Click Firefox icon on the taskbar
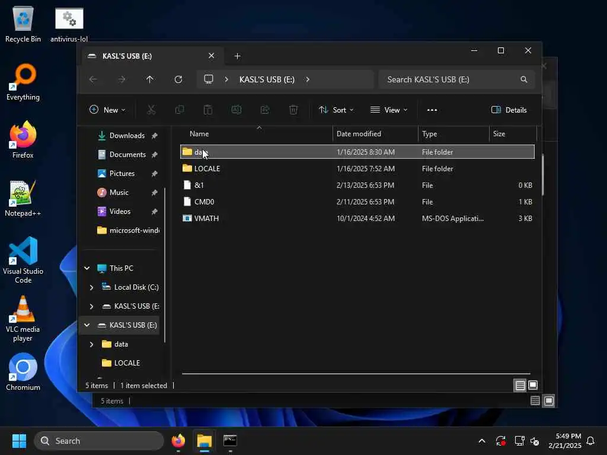Image resolution: width=607 pixels, height=455 pixels. 178,441
